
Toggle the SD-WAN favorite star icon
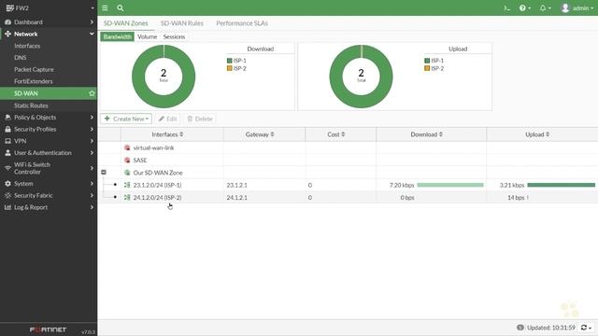92,93
